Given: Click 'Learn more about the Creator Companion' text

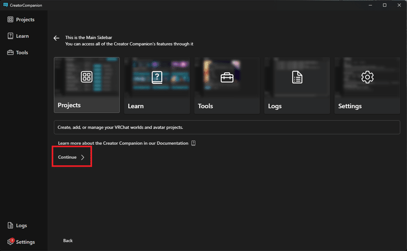Looking at the screenshot, I should [x=123, y=143].
